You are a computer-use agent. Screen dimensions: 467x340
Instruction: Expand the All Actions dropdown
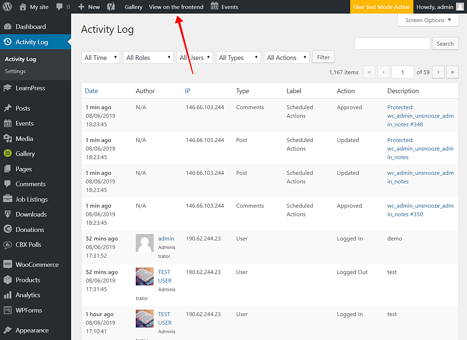click(x=286, y=57)
